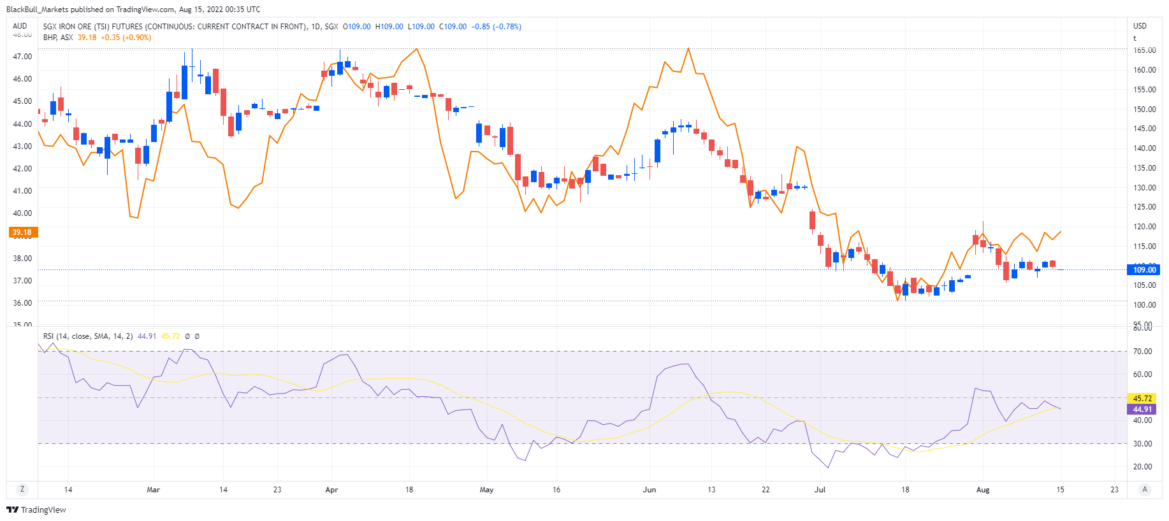The width and height of the screenshot is (1169, 521).
Task: Click the C109.00 close value in legend
Action: [453, 27]
